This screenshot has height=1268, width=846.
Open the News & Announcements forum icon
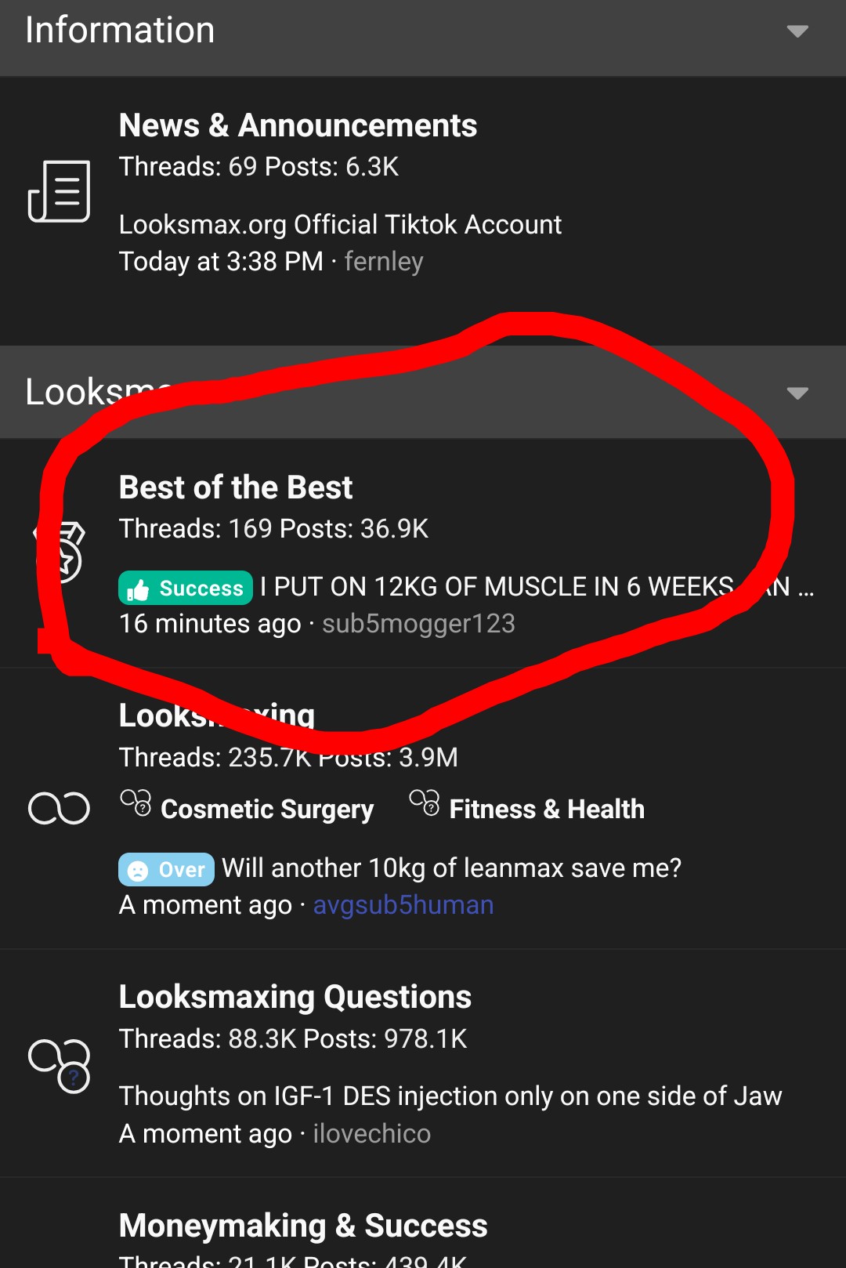60,191
